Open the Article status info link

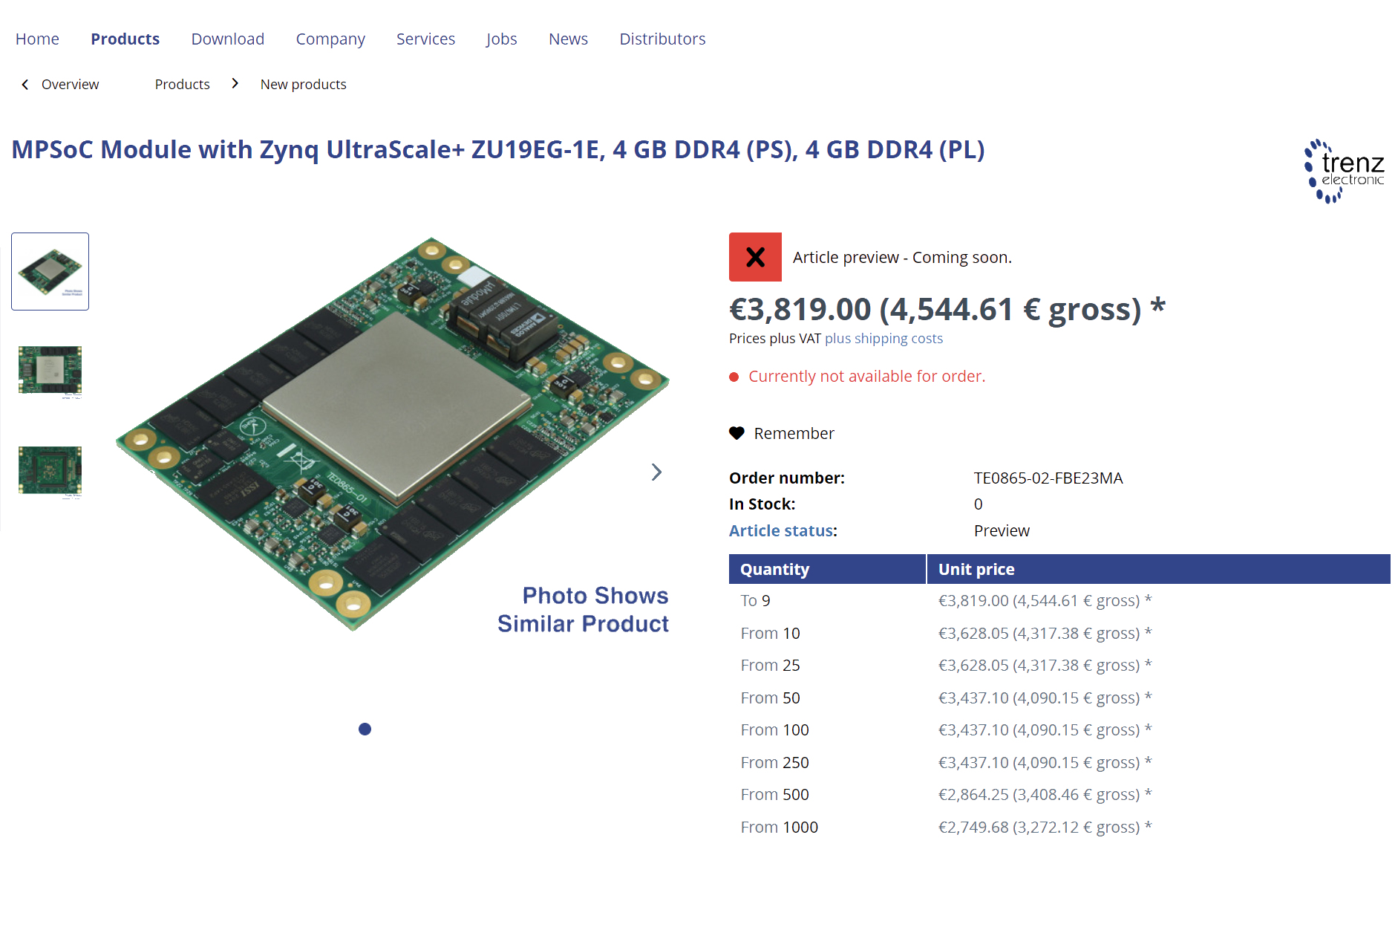pos(780,530)
